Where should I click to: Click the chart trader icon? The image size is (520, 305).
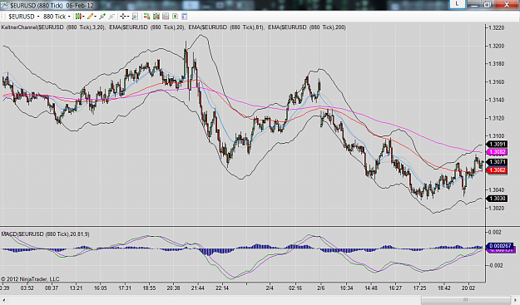tap(146, 17)
